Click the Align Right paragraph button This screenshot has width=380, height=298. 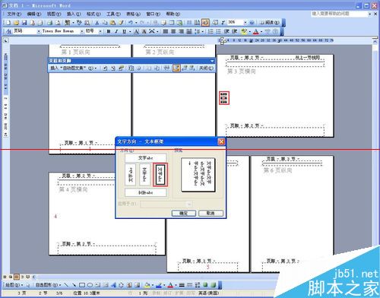(x=182, y=31)
